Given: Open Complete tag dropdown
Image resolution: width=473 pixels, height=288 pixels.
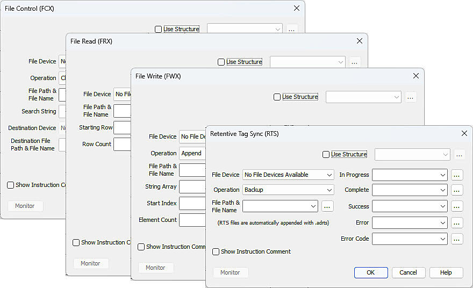Looking at the screenshot, I should (x=410, y=190).
